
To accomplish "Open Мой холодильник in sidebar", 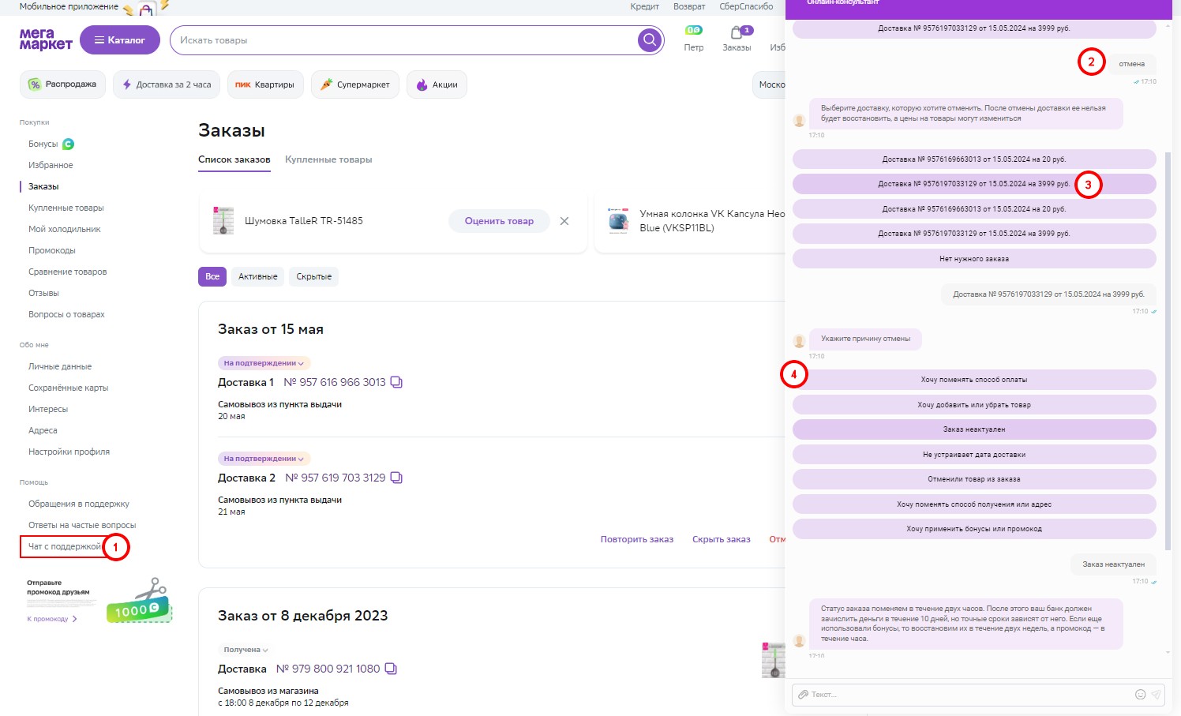I will (x=65, y=229).
